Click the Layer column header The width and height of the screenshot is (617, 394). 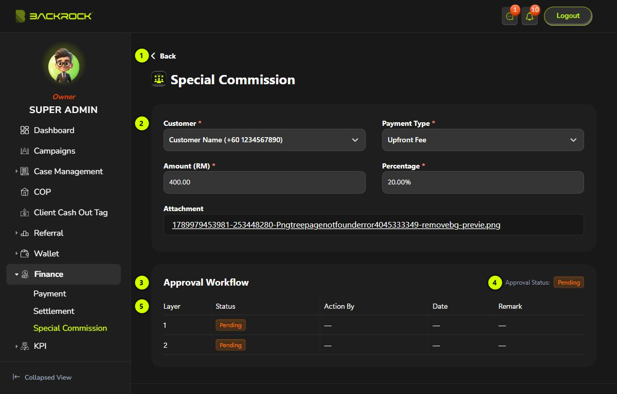pos(172,306)
